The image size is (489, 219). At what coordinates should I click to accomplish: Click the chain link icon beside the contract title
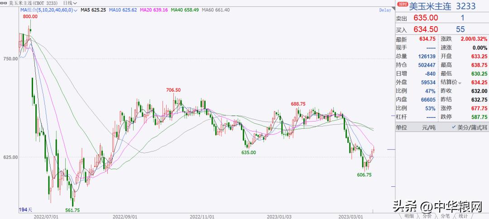(x=5, y=3)
